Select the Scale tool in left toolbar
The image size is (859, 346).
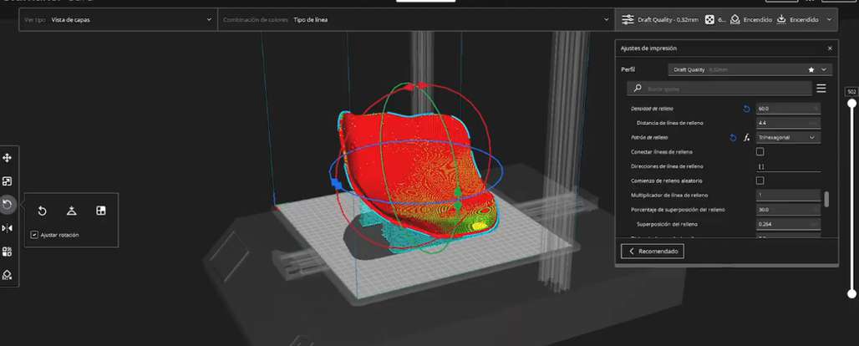[x=8, y=181]
